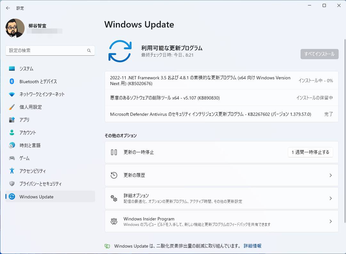
Task: Select 個人用設定 in the sidebar
Action: (50, 107)
